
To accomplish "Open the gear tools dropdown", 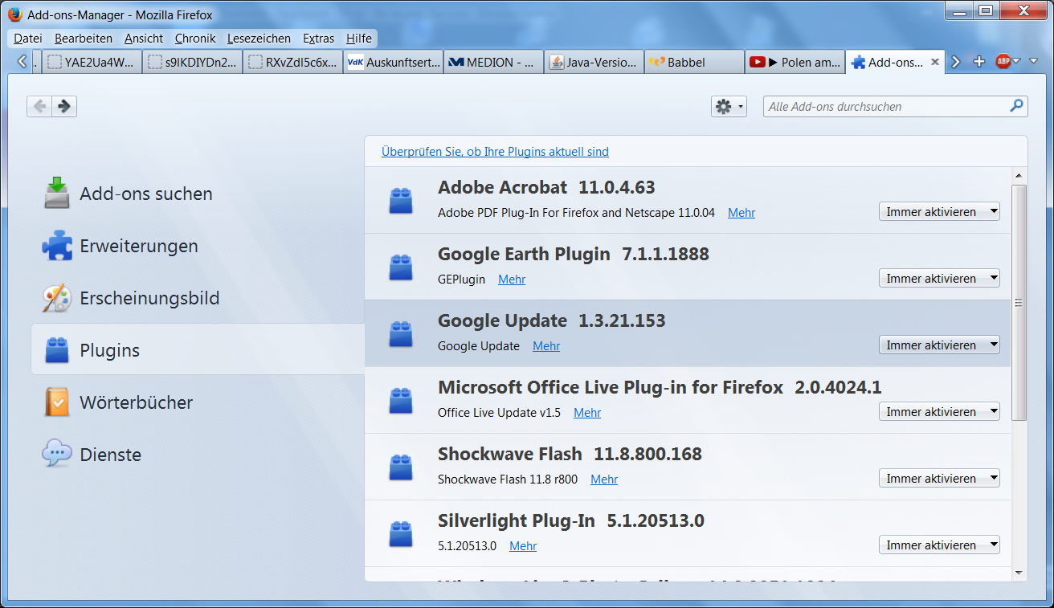I will point(729,106).
